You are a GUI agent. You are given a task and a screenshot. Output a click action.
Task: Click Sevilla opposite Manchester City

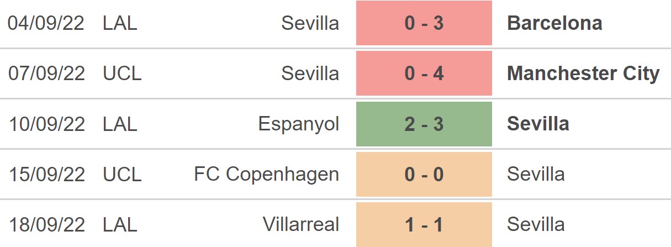pos(310,73)
